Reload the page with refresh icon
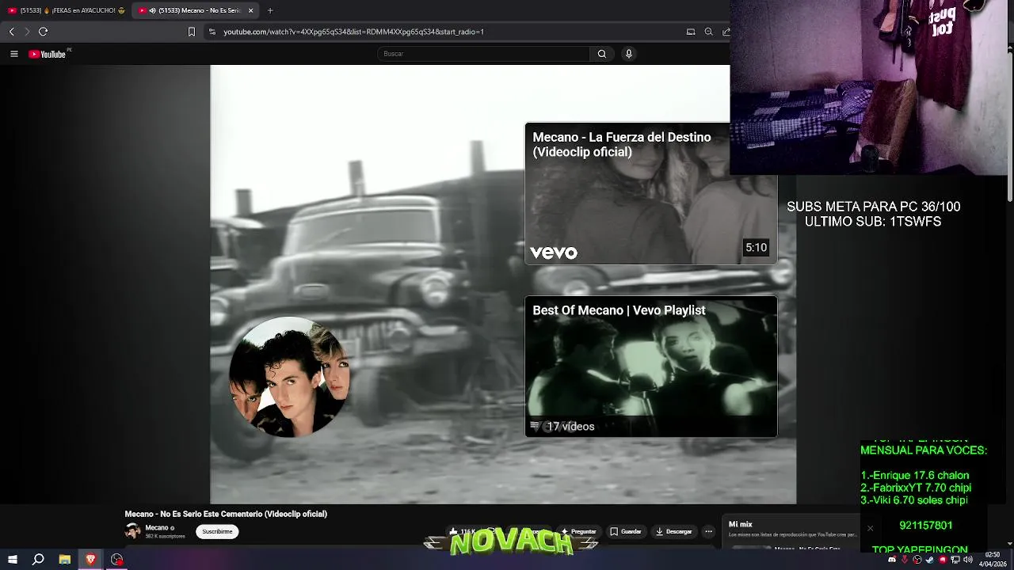This screenshot has width=1014, height=570. (43, 32)
